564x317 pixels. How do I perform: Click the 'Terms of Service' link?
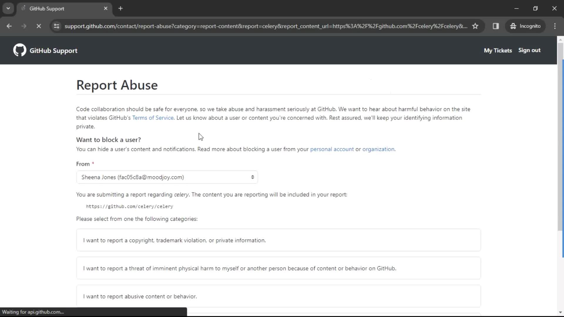153,118
